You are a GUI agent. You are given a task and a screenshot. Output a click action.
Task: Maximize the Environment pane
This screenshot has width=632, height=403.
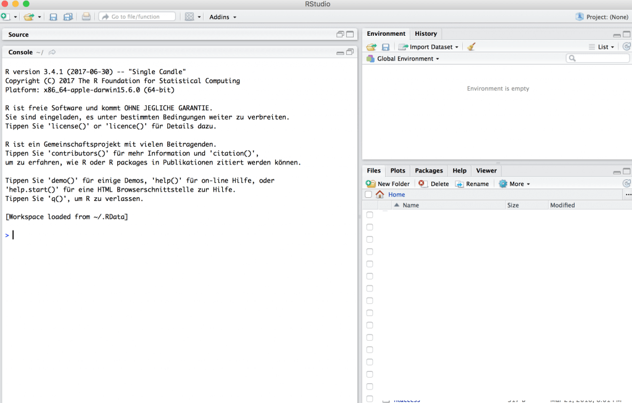click(626, 35)
